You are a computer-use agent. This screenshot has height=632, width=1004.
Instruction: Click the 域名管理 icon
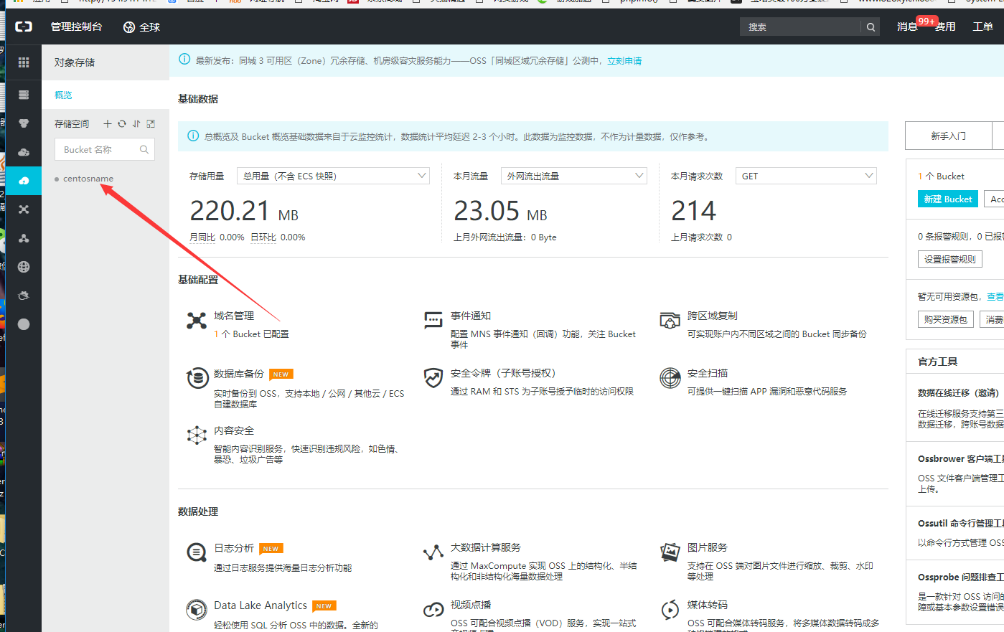click(x=197, y=321)
